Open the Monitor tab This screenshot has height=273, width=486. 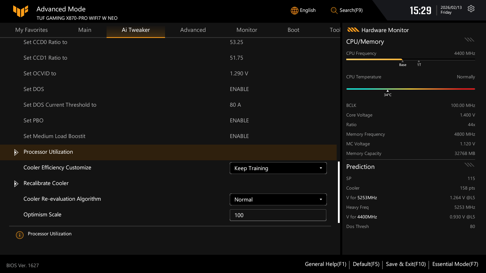click(247, 30)
